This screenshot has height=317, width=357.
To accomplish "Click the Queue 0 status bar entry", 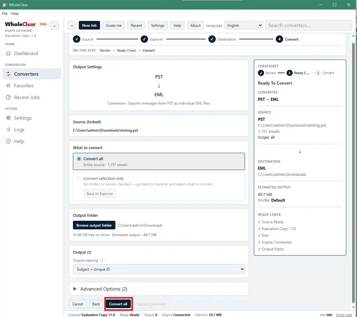I will click(151, 315).
